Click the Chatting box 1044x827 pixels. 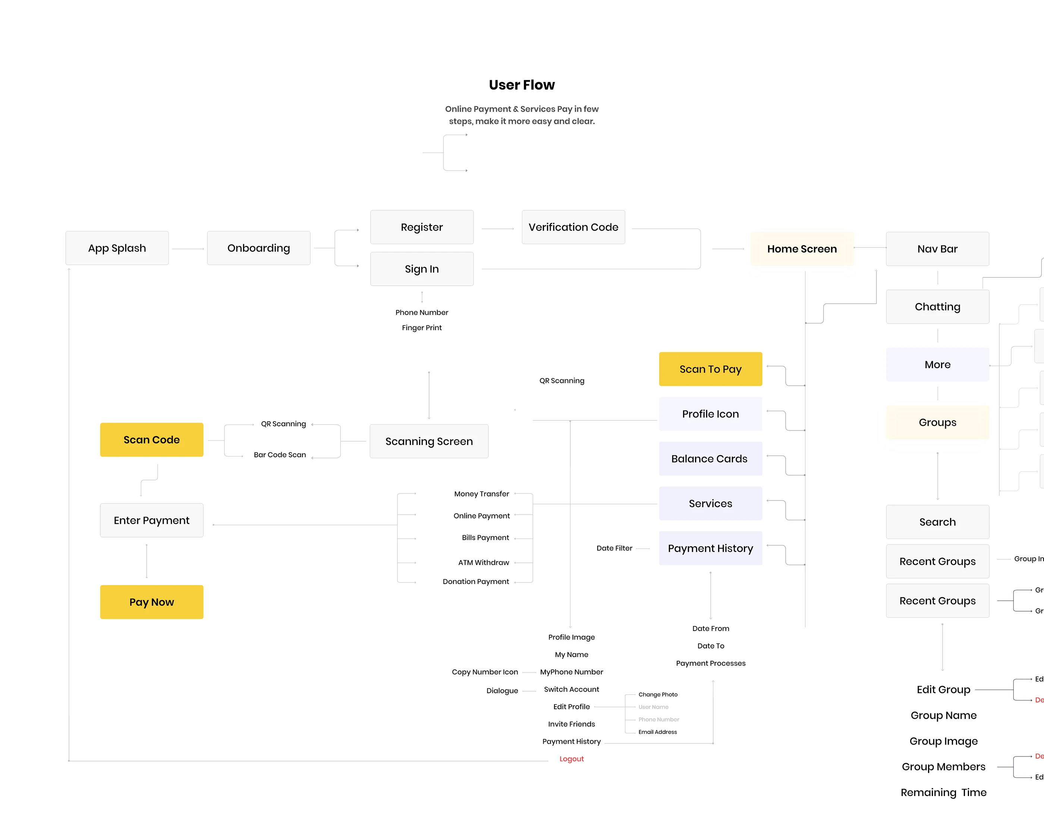coord(937,307)
